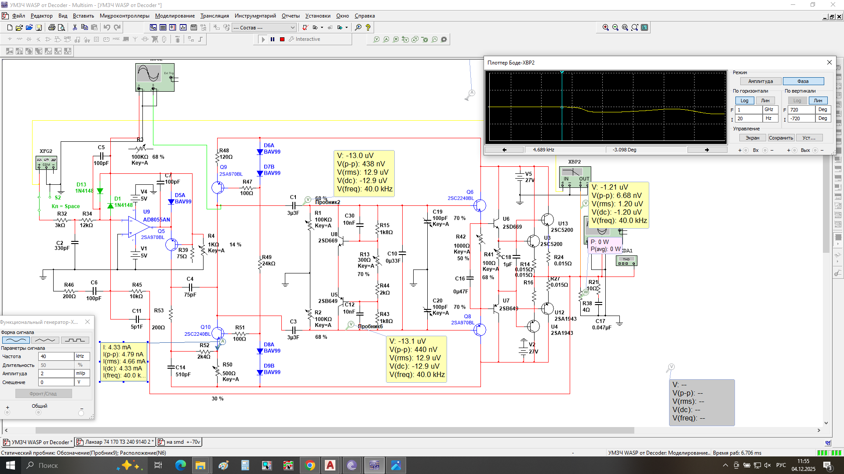
Task: Open the GHz final frequency unit dropdown
Action: [771, 110]
